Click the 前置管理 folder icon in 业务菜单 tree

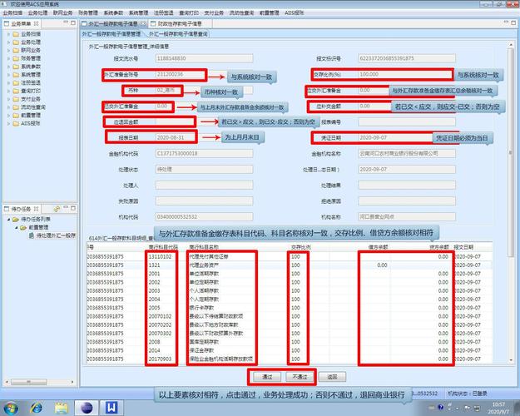(16, 116)
